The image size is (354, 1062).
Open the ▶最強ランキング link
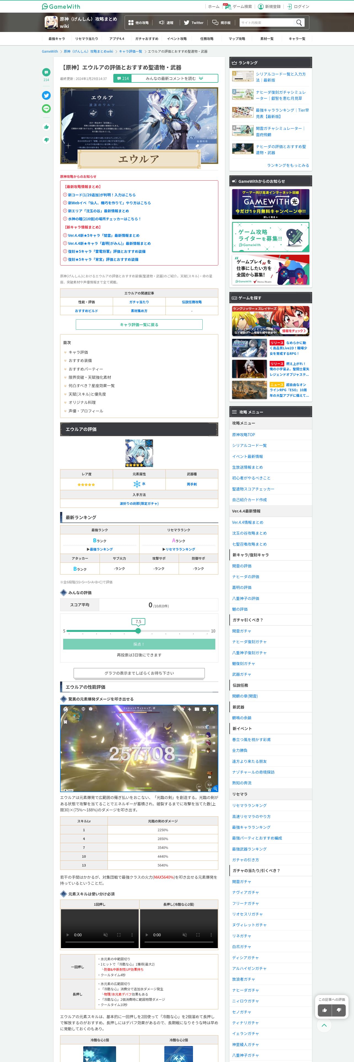100,549
